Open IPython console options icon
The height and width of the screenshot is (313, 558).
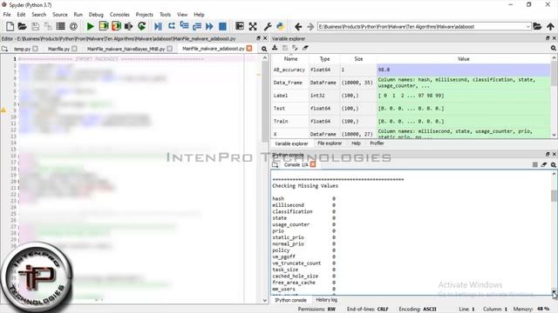[x=553, y=164]
